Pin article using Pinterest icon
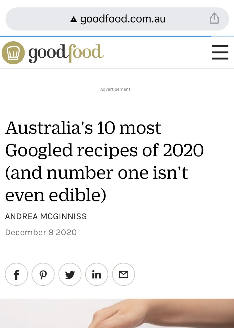This screenshot has width=234, height=328. 43,274
